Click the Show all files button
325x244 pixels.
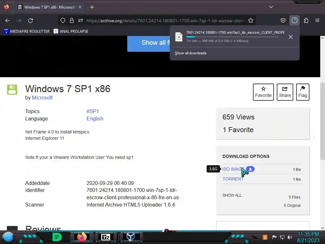click(x=149, y=43)
